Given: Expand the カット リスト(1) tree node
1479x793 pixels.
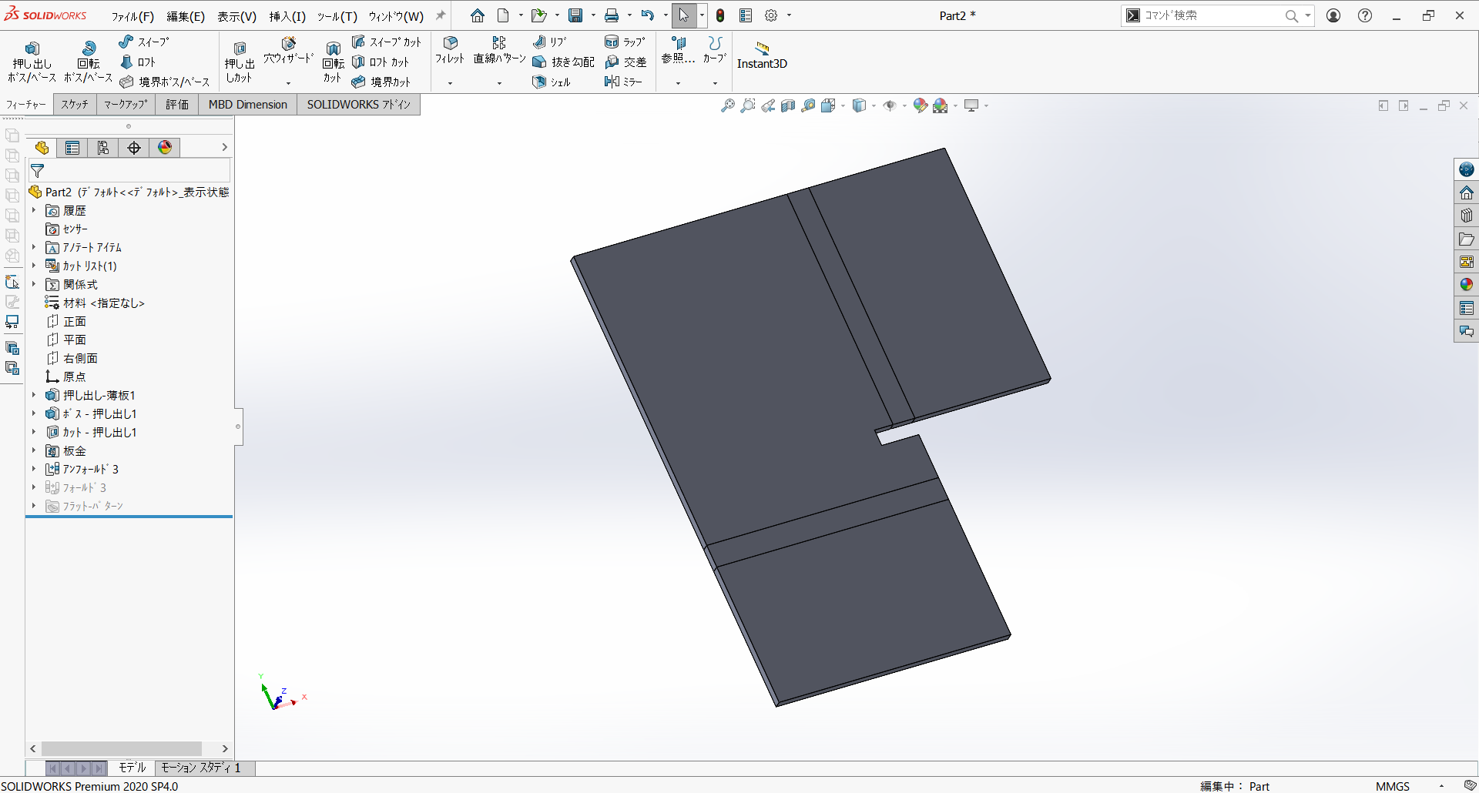Looking at the screenshot, I should pyautogui.click(x=34, y=266).
